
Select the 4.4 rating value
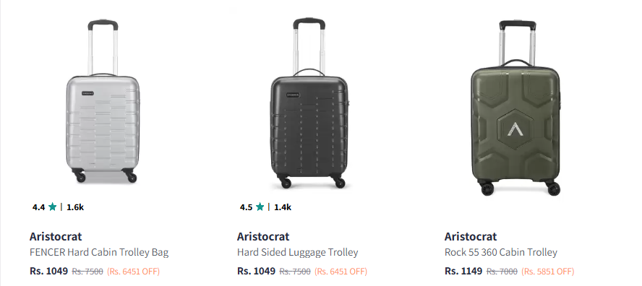38,207
